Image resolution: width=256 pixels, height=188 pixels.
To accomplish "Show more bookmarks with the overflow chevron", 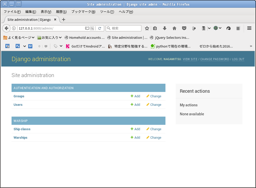I will point(251,46).
